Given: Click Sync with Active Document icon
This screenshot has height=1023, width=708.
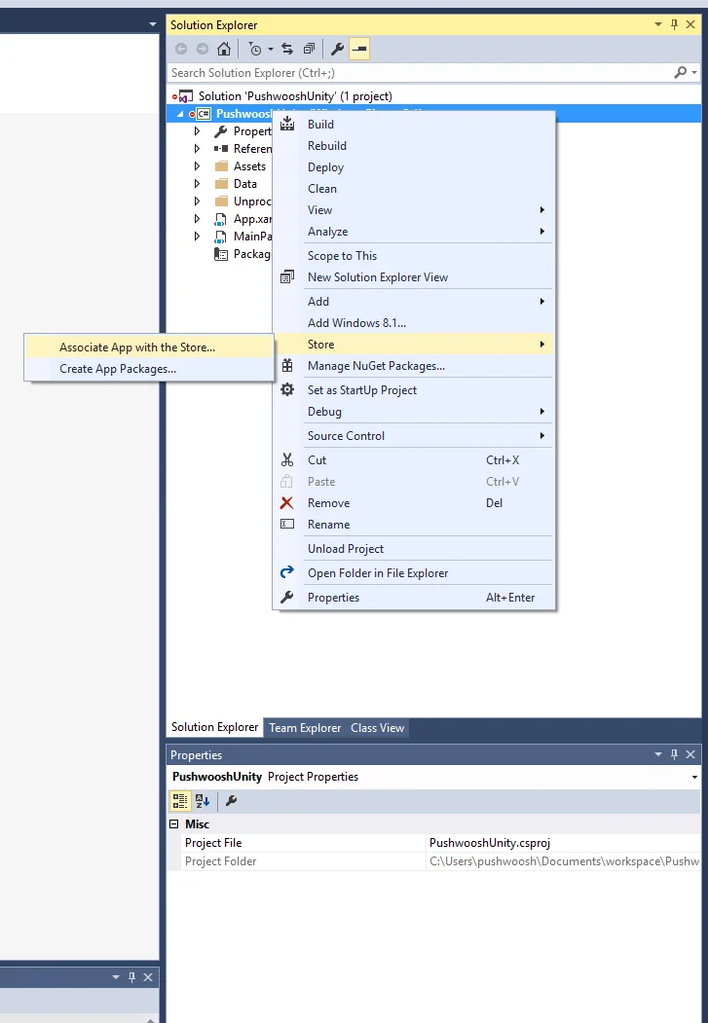Looking at the screenshot, I should tap(287, 49).
